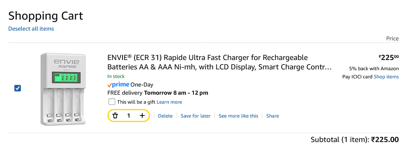Increase quantity with the plus icon
Viewport: 407px width, 160px height.
pos(142,116)
